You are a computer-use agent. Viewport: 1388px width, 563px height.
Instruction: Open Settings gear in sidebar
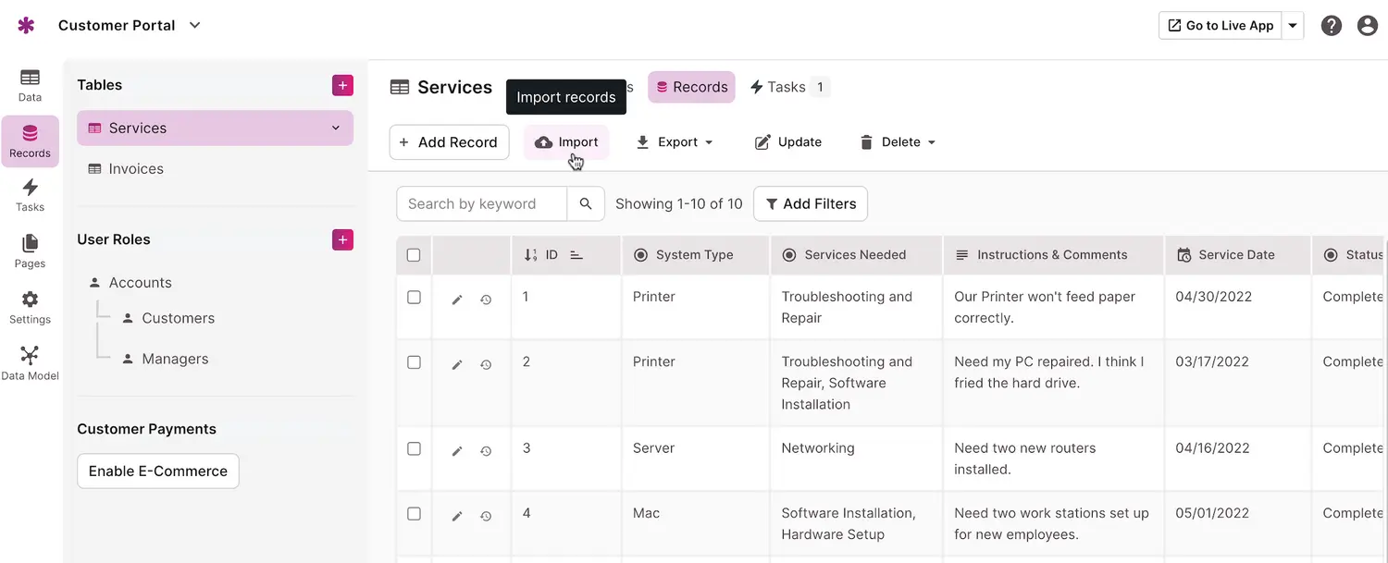coord(30,307)
